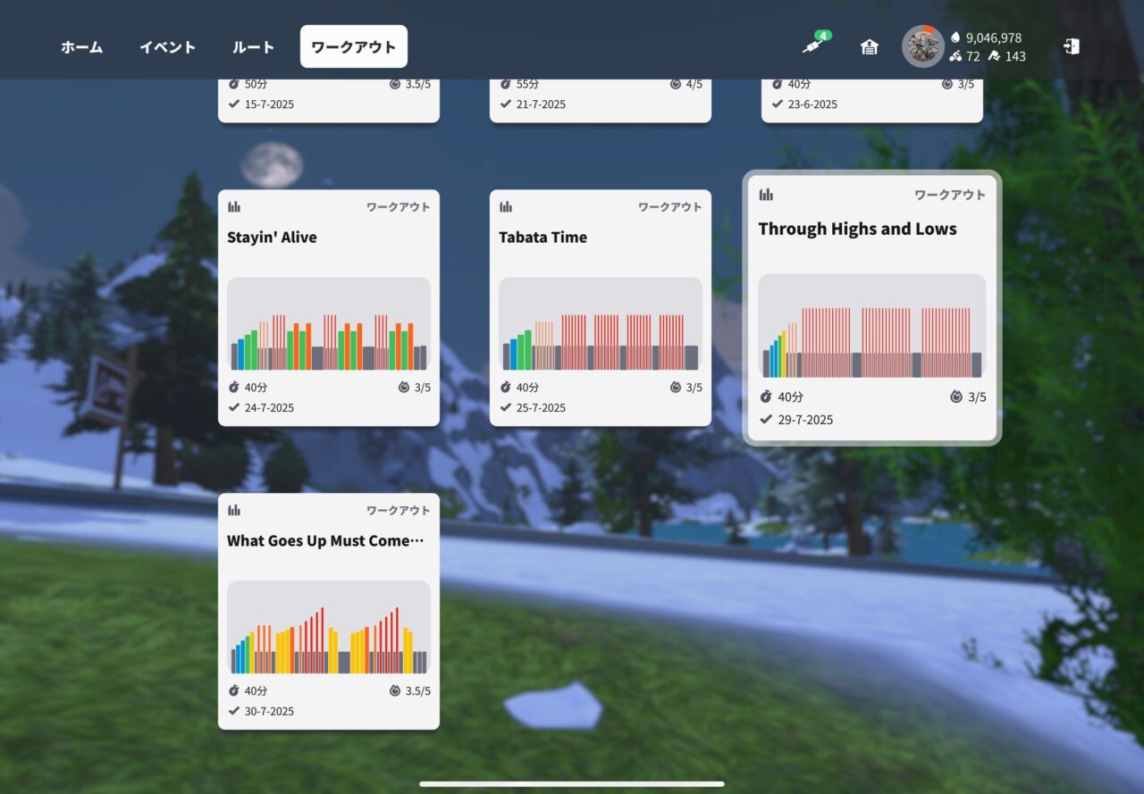Click the 9,046,978 points value
This screenshot has height=794, width=1144.
point(994,38)
